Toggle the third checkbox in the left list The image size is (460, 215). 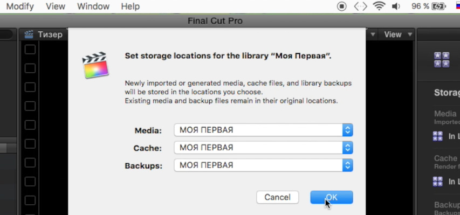[30, 87]
